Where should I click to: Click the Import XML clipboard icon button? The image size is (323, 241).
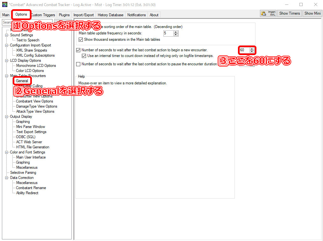pyautogui.click(x=268, y=13)
